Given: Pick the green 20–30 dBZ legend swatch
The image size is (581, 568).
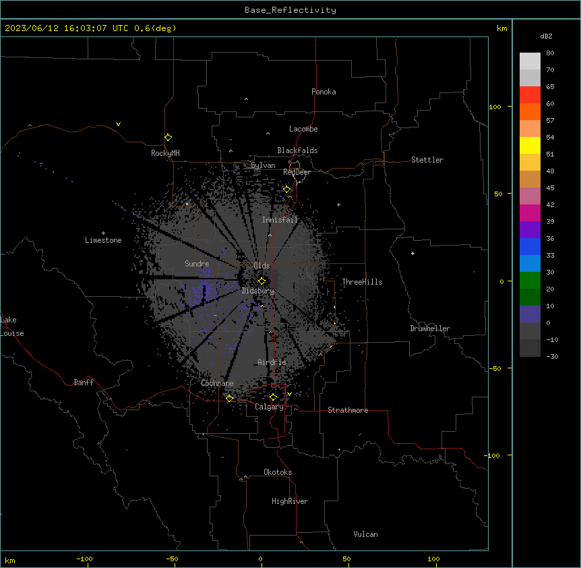Looking at the screenshot, I should [530, 281].
